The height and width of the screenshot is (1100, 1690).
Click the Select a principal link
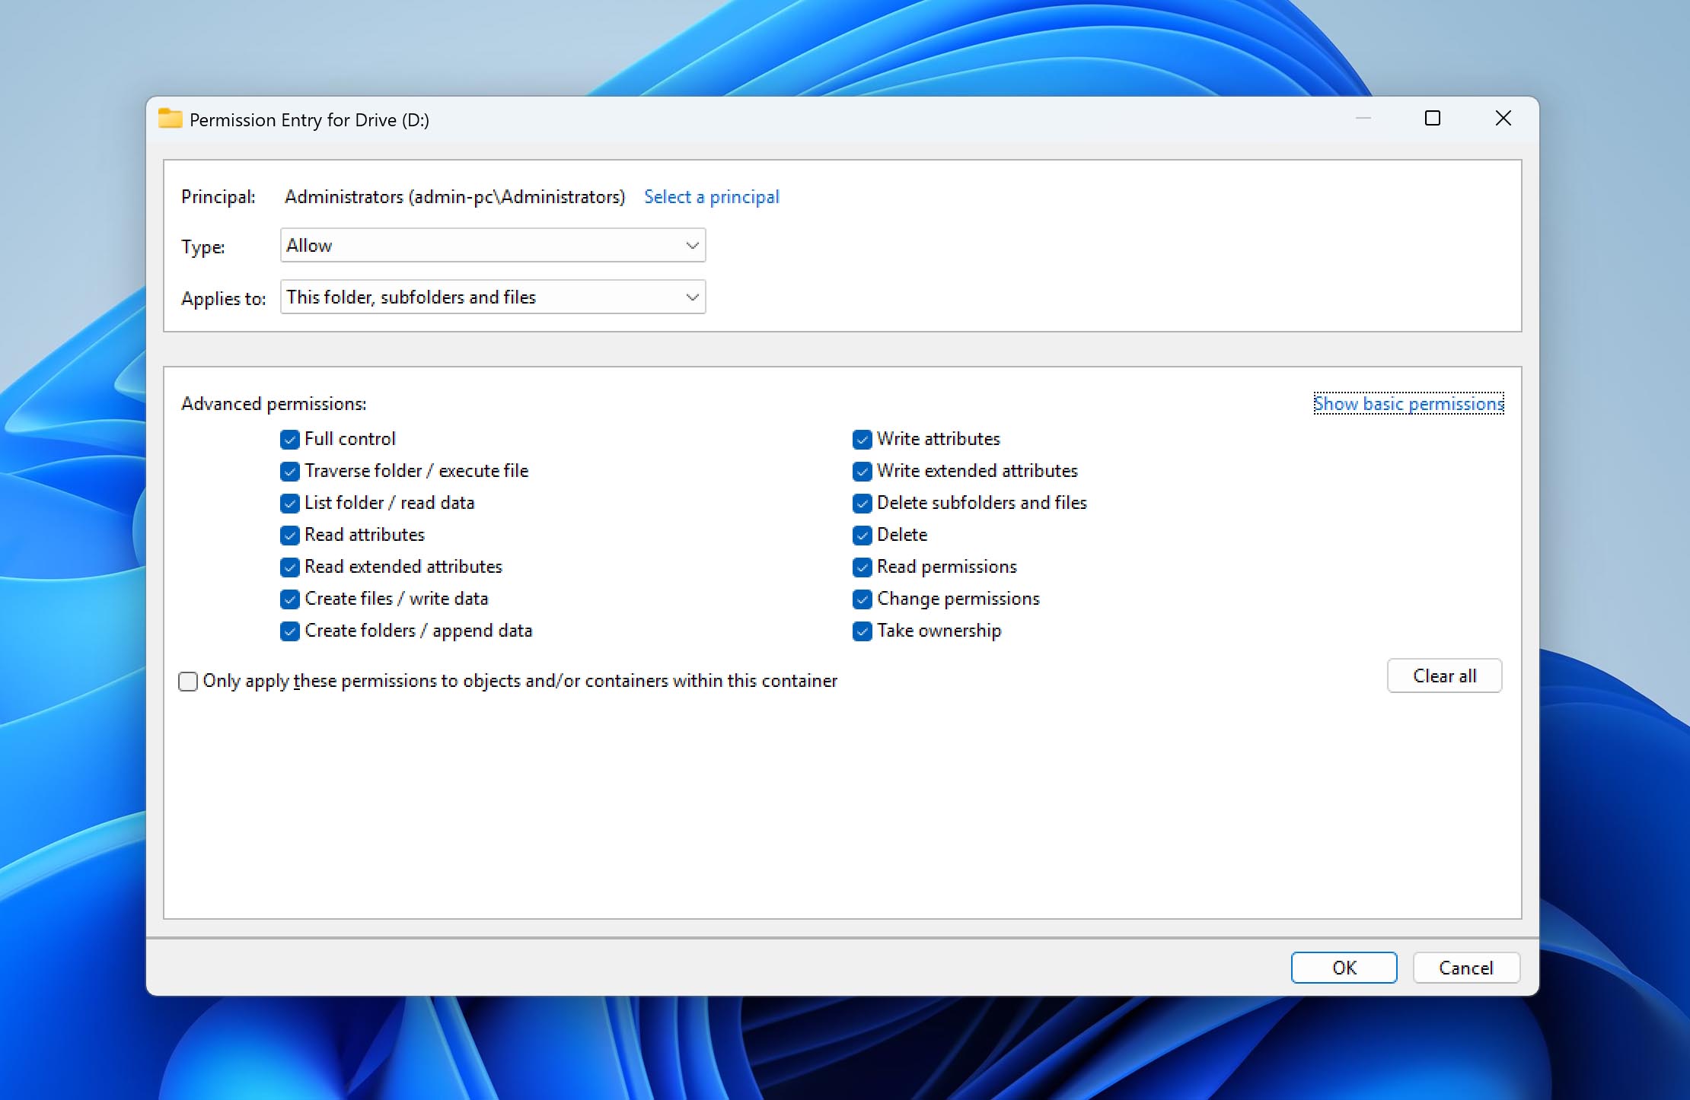click(x=711, y=196)
